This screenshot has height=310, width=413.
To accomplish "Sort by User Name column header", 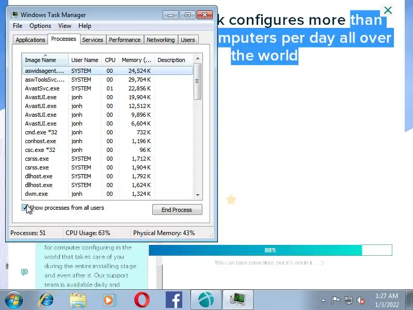I will 85,60.
